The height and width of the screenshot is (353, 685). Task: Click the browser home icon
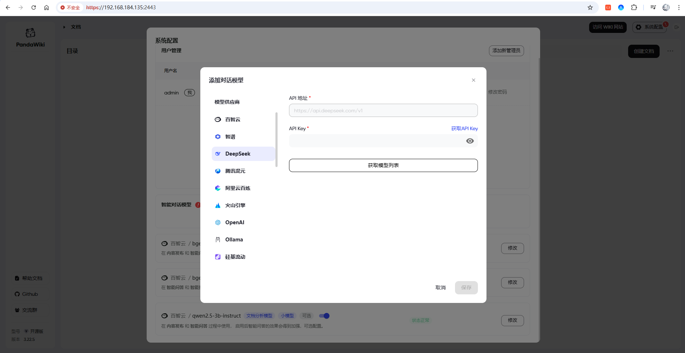click(47, 8)
